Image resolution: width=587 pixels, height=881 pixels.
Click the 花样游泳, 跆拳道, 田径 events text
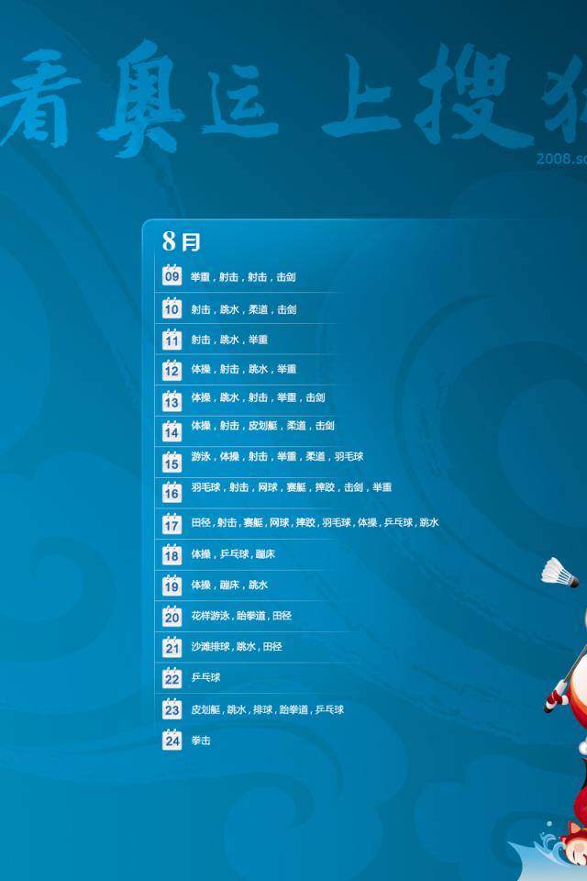pyautogui.click(x=241, y=616)
